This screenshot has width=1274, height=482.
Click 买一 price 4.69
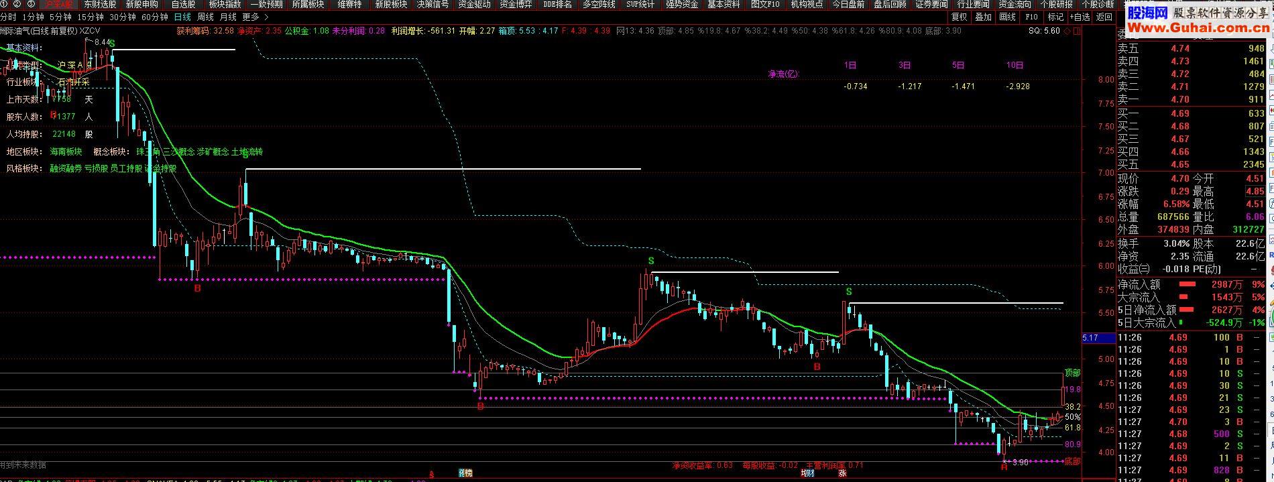click(1180, 113)
